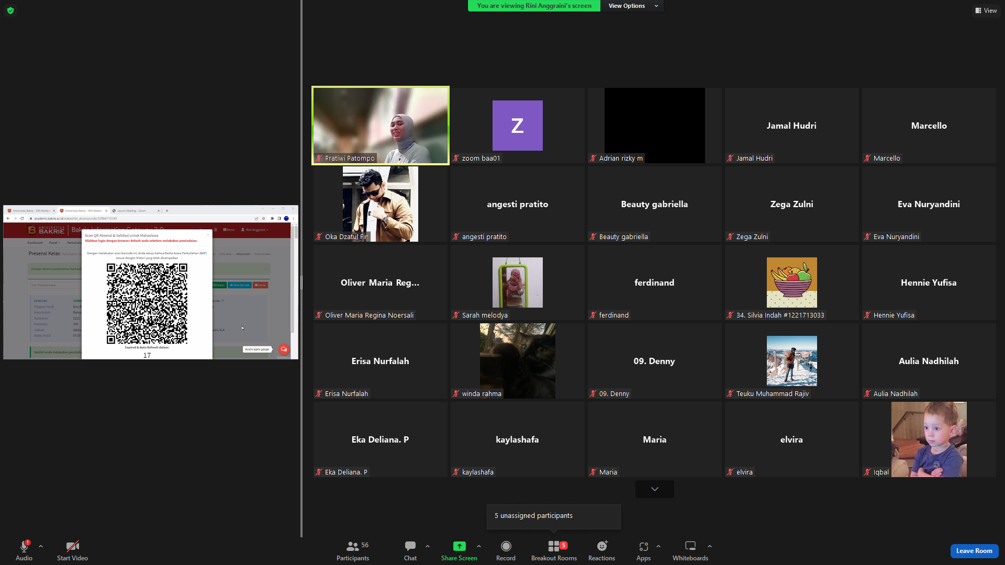This screenshot has height=565, width=1005.
Task: Open the Reactions menu
Action: pyautogui.click(x=601, y=550)
